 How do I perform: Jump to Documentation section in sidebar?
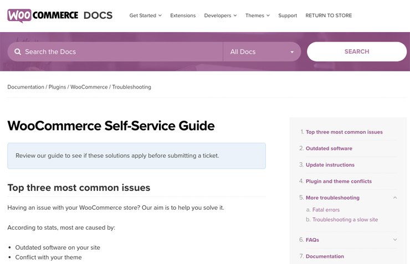point(325,256)
